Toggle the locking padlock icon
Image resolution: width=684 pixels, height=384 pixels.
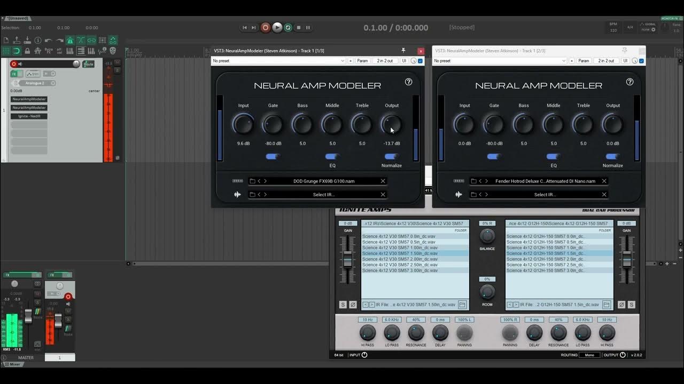click(x=27, y=51)
